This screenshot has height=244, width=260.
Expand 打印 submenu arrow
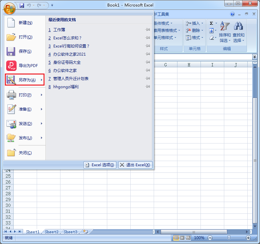[x=42, y=95]
